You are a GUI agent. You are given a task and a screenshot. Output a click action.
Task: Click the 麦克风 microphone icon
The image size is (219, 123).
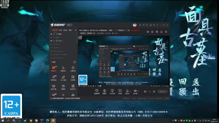(127, 91)
